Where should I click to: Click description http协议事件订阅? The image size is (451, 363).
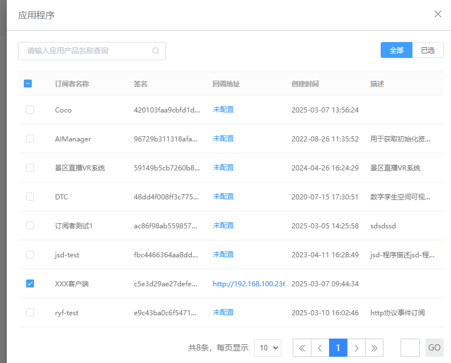click(x=398, y=312)
